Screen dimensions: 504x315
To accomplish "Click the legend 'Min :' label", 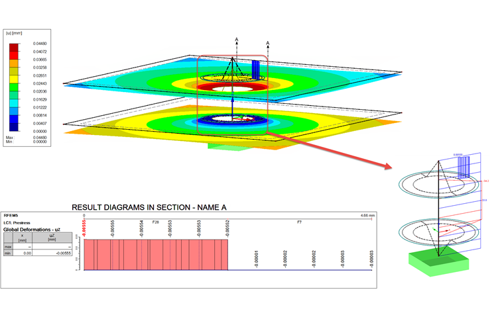I will click(x=9, y=142).
